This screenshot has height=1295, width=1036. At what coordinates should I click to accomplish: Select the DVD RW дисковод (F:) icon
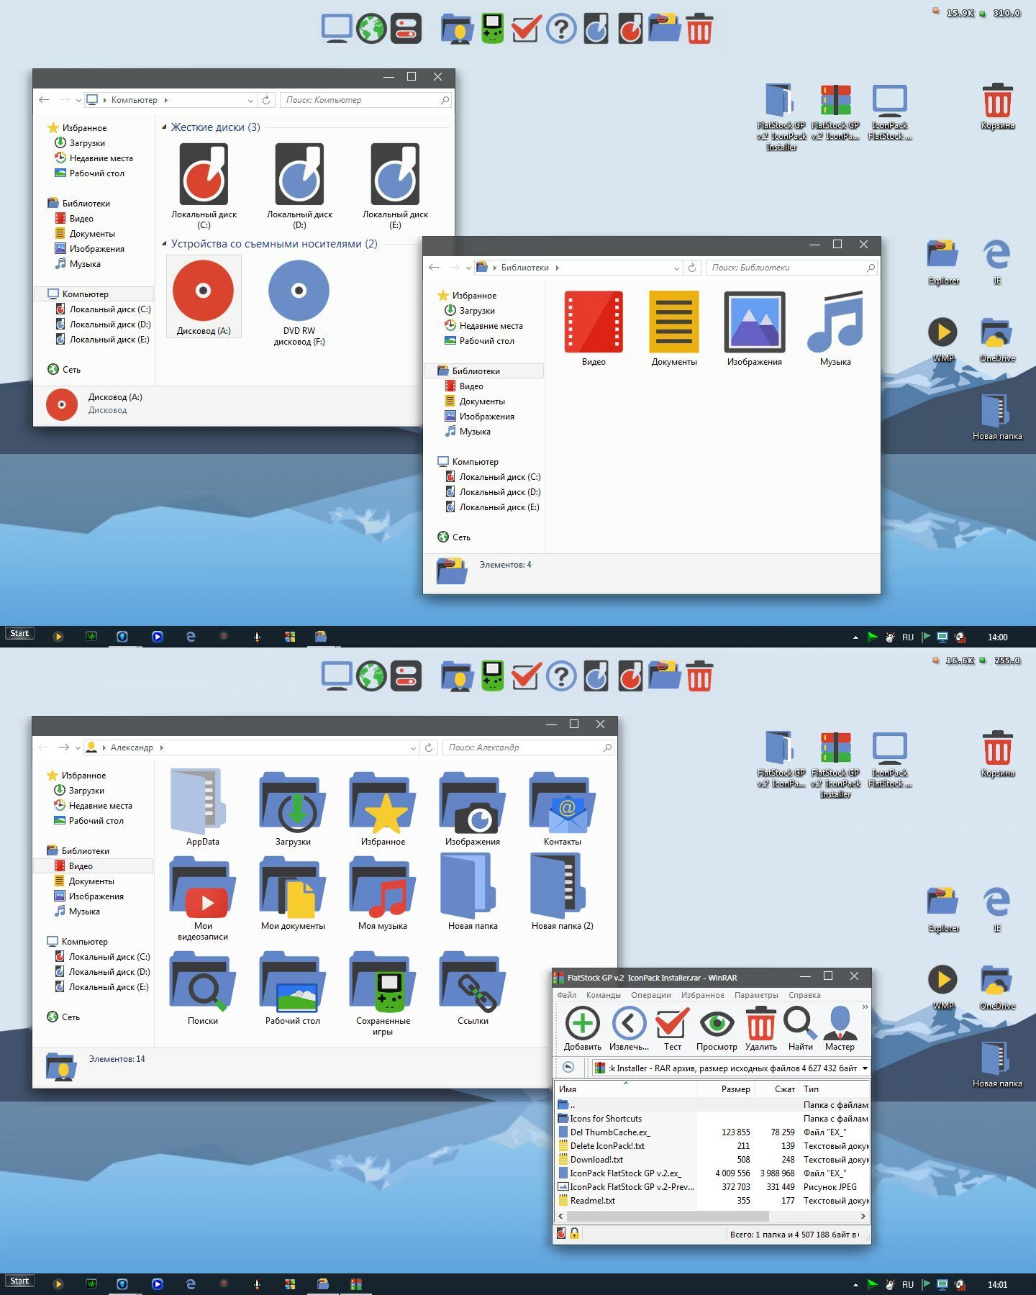299,291
